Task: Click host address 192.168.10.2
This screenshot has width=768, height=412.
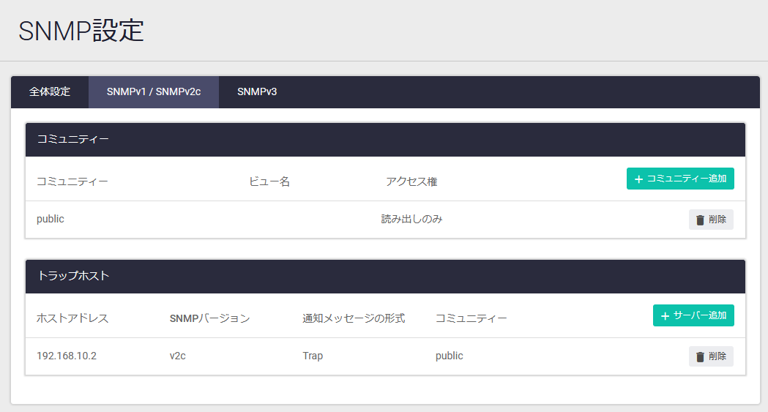Action: [67, 356]
